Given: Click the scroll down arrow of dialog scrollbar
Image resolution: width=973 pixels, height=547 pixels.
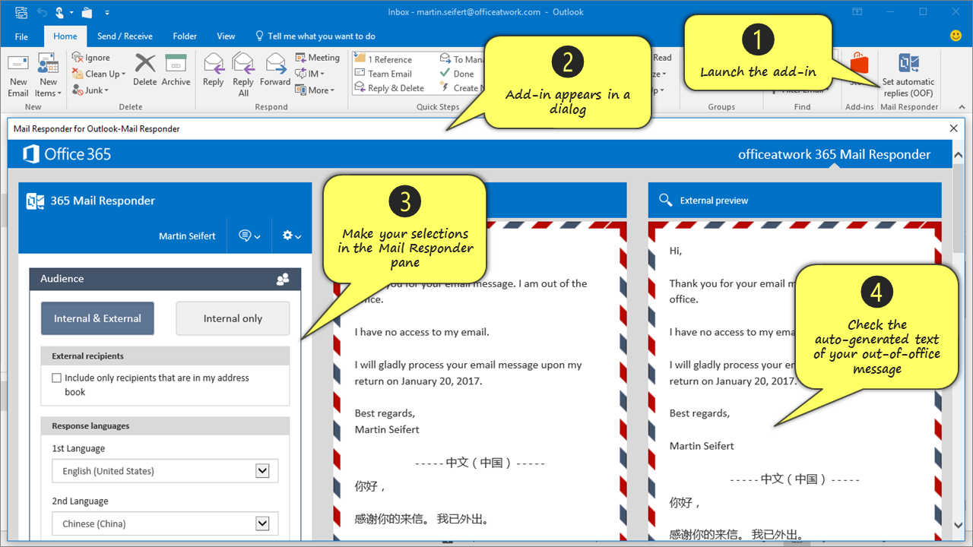Looking at the screenshot, I should click(x=958, y=525).
